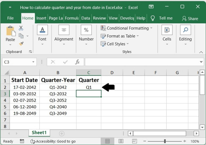Image resolution: width=206 pixels, height=145 pixels.
Task: Click the horizontal scroll right arrow
Action: 196,134
